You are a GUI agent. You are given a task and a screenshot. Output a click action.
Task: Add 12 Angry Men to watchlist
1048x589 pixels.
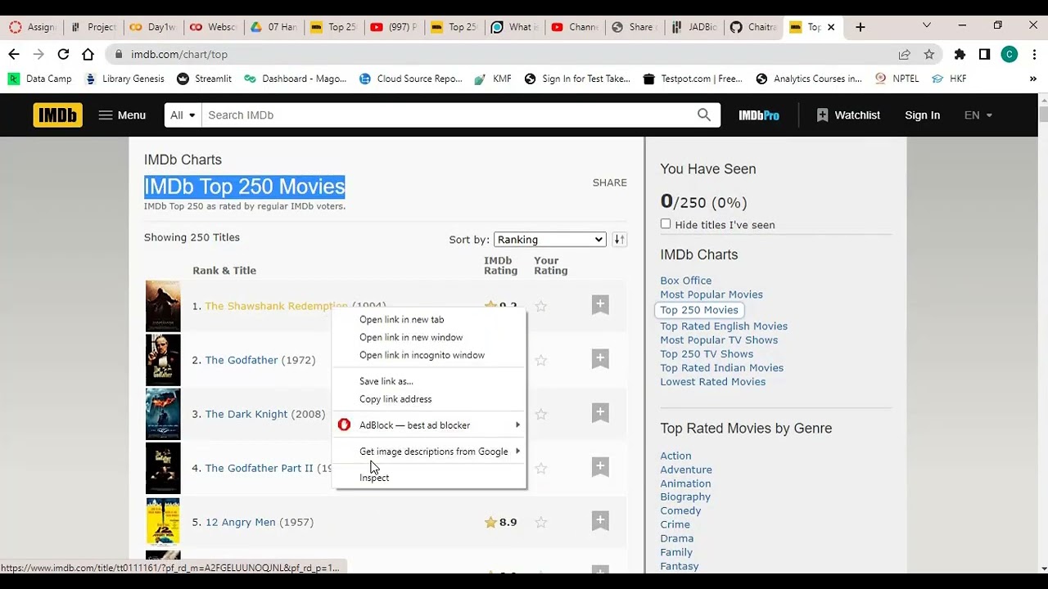pyautogui.click(x=600, y=520)
